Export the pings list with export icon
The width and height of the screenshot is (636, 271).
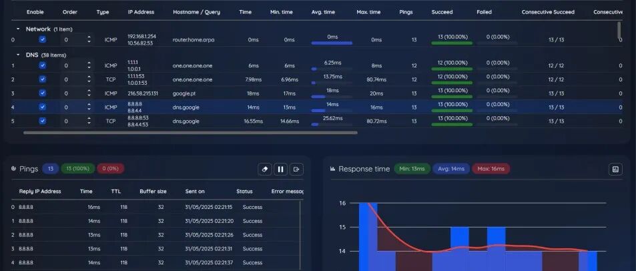(x=296, y=169)
